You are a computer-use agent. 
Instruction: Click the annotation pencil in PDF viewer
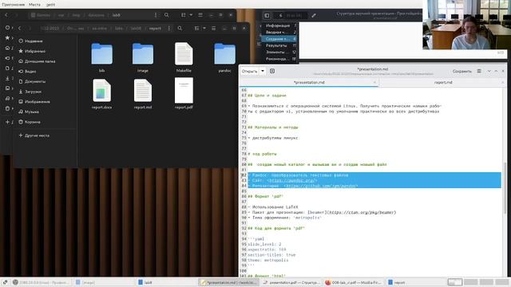coord(314,15)
